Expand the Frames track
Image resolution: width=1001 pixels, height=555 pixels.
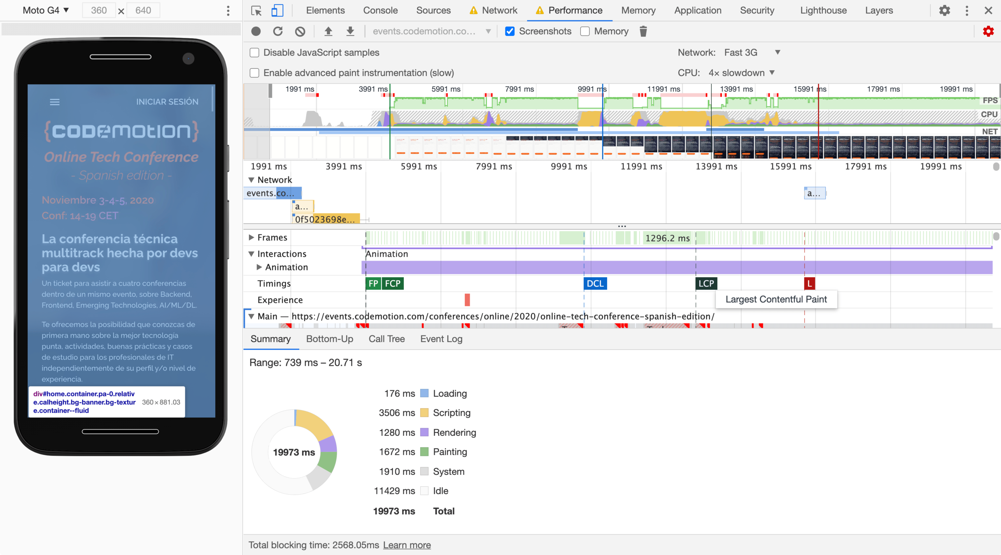[x=251, y=238]
